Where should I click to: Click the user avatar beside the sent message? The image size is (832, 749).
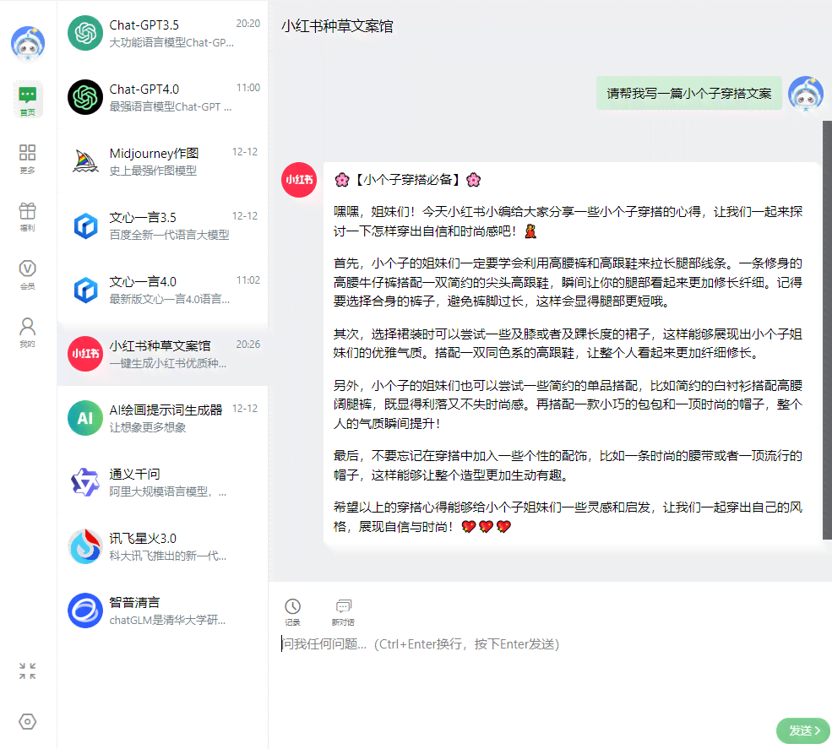tap(806, 94)
